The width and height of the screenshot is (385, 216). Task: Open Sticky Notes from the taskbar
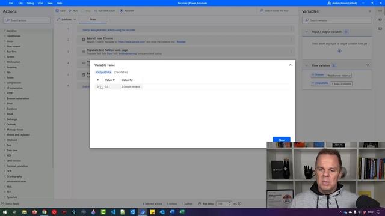pos(152,212)
